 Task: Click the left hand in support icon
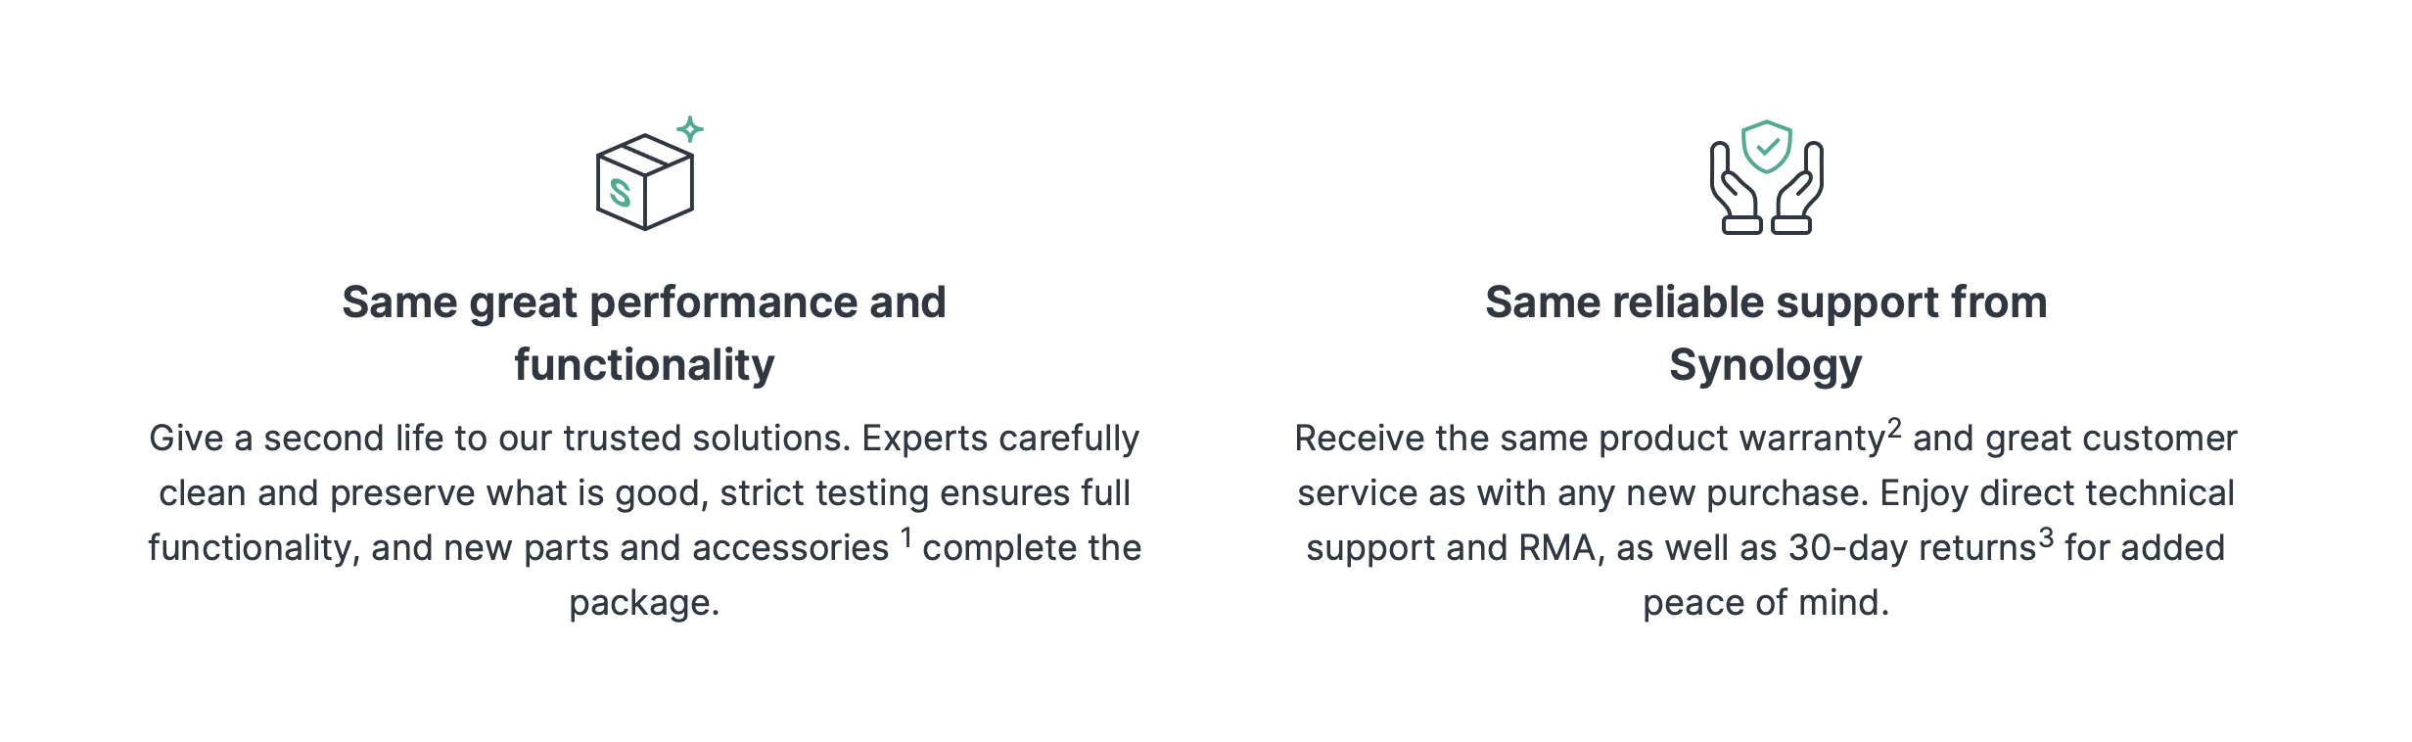(1734, 192)
